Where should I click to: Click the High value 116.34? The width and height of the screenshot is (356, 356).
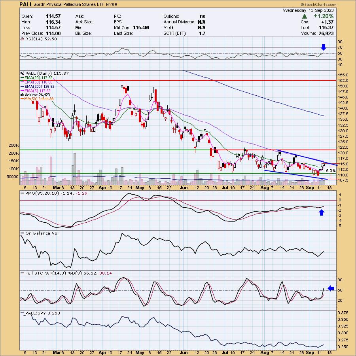[53, 22]
